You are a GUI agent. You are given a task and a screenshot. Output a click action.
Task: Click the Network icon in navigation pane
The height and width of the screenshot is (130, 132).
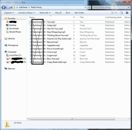[x=6, y=69]
